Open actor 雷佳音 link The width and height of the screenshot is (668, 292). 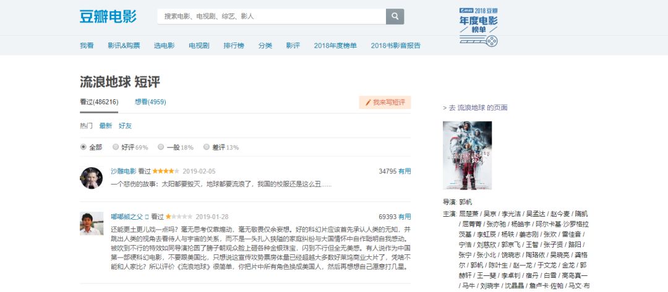coord(572,234)
